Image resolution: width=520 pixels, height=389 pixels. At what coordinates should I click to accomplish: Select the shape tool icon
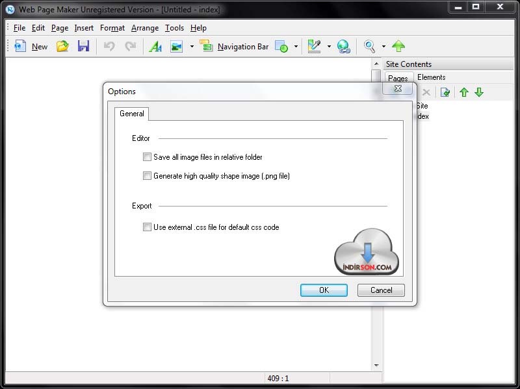[x=281, y=46]
